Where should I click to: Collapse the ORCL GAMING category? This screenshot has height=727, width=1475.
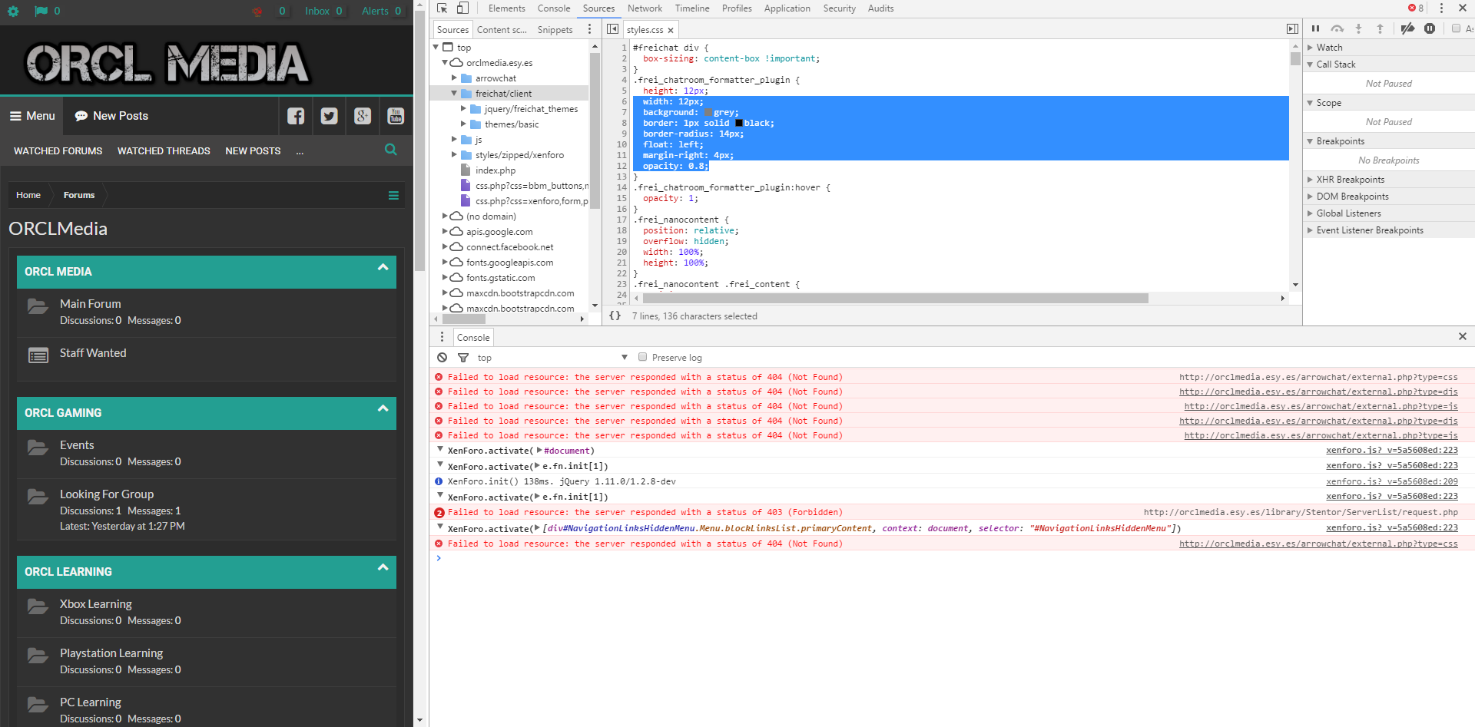383,408
